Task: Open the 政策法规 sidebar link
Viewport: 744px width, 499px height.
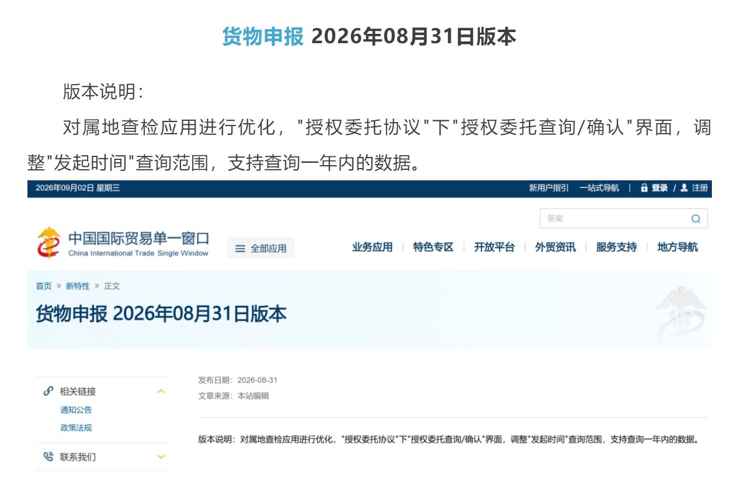Action: (76, 428)
